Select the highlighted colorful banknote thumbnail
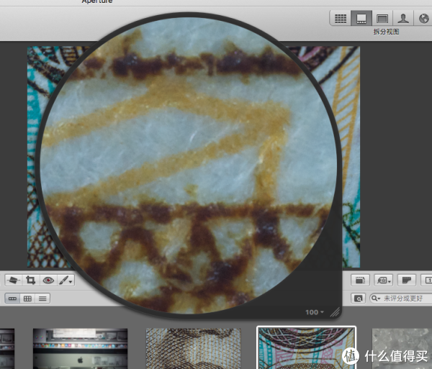This screenshot has width=432, height=369. 306,348
